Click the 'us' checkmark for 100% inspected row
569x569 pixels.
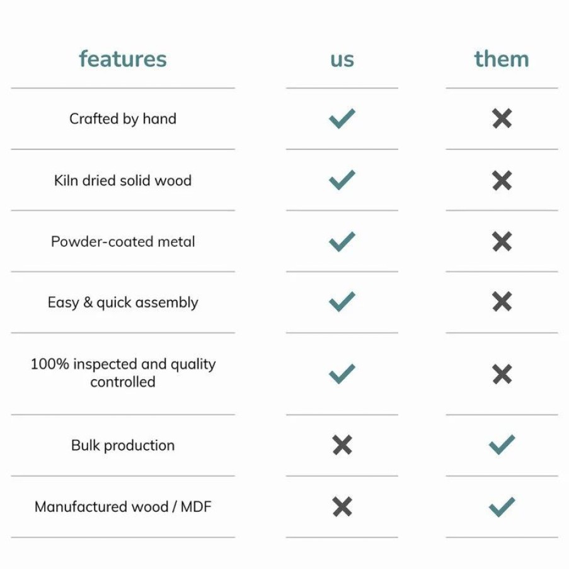[x=342, y=374]
